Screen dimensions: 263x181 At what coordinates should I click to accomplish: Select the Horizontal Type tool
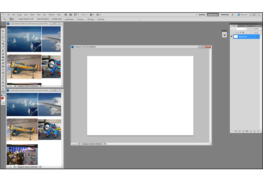click(x=3, y=79)
